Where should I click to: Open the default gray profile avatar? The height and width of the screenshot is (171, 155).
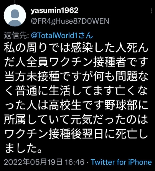pyautogui.click(x=15, y=15)
